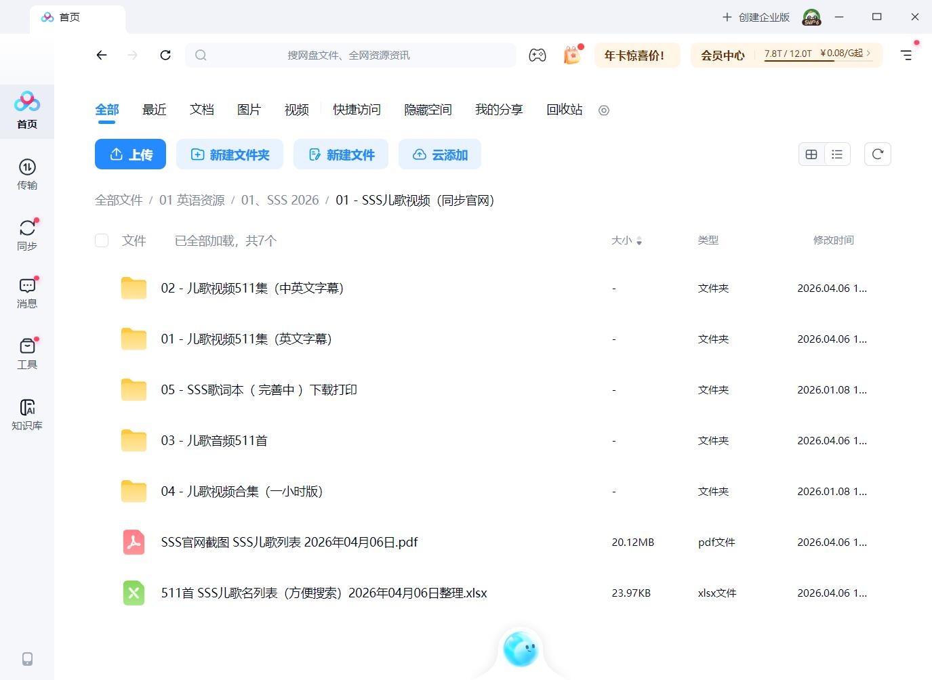
Task: Open the AI 知识库 knowledge base
Action: pyautogui.click(x=27, y=413)
